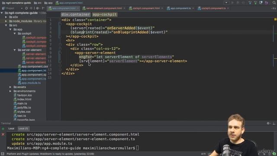Close the cockpit.component.html tab
This screenshot has width=277, height=156.
click(162, 8)
